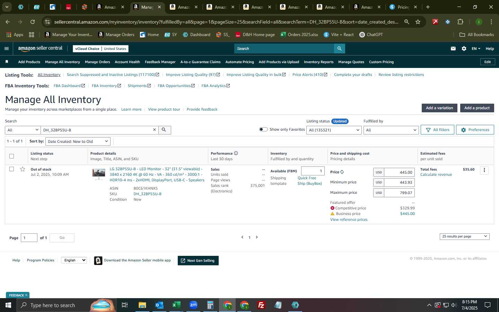Screen dimensions: 499x312
Task: Click the Available (FBM) quantity field
Action: pos(313,171)
